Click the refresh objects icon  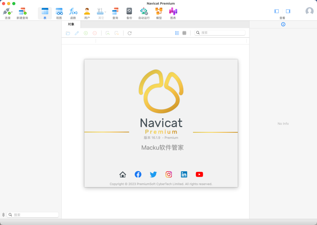click(x=130, y=33)
